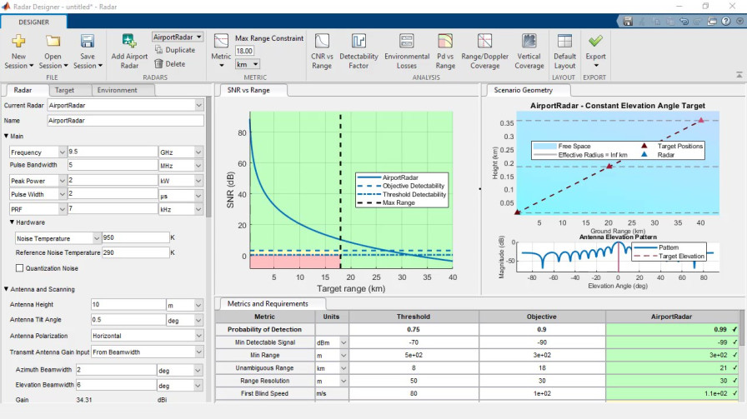Switch to the Environment tab
Viewport: 747px width, 419px height.
click(x=117, y=90)
